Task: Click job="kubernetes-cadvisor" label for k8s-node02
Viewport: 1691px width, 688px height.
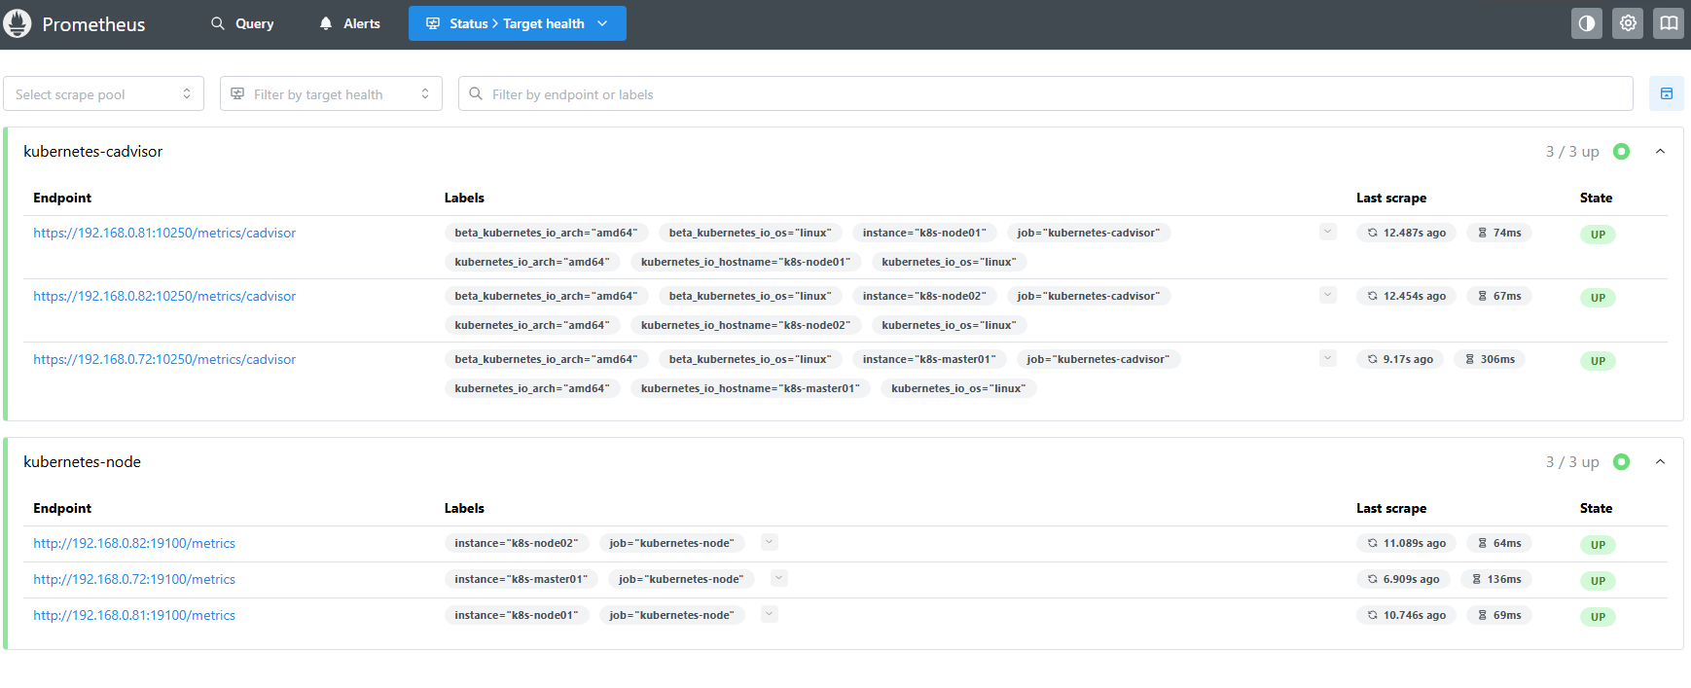Action: [1089, 296]
